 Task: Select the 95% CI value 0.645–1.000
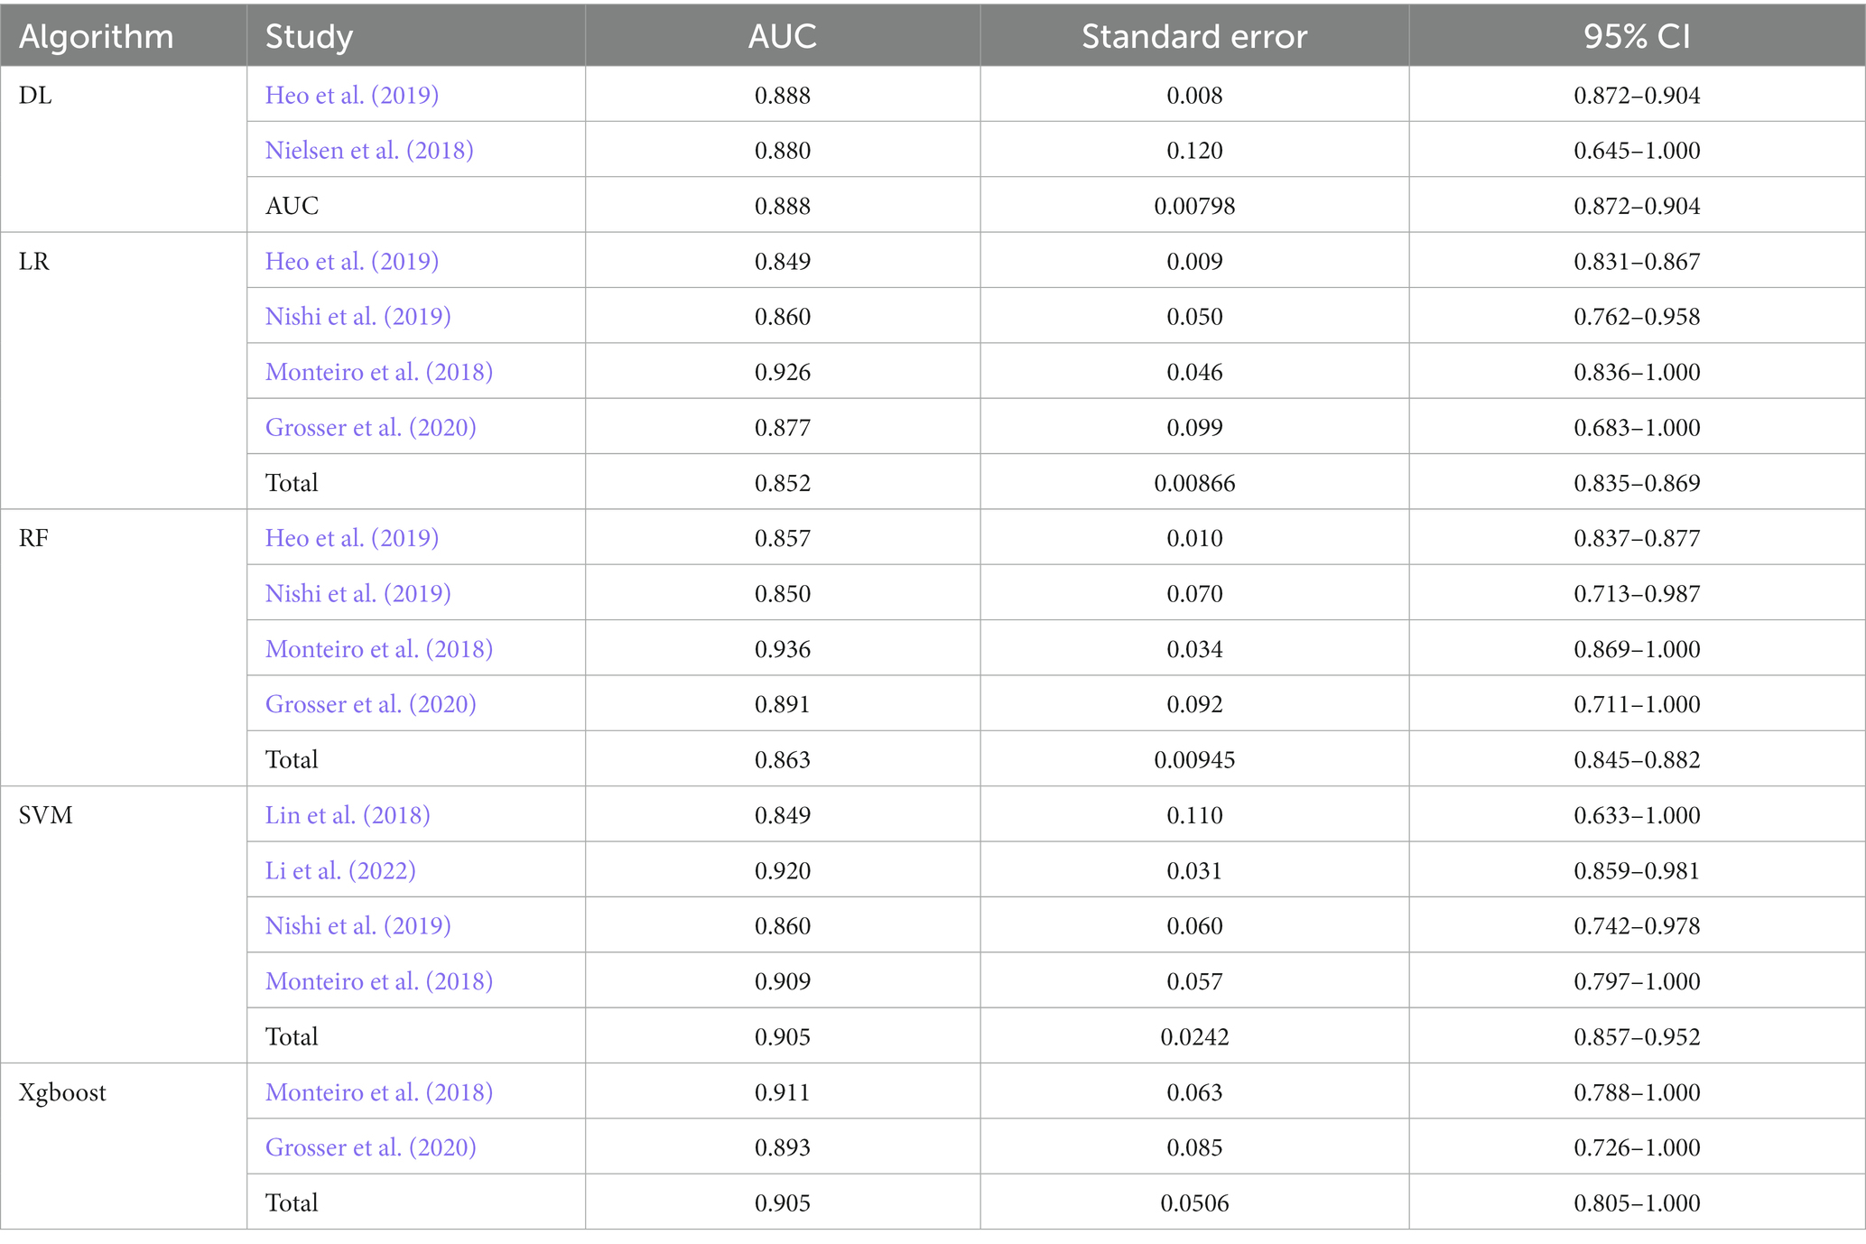click(1637, 150)
